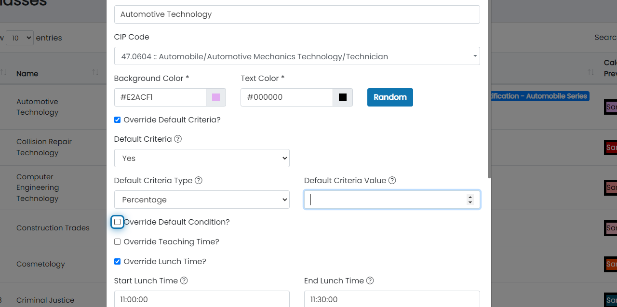Click the Start Lunch Time field

pos(201,299)
